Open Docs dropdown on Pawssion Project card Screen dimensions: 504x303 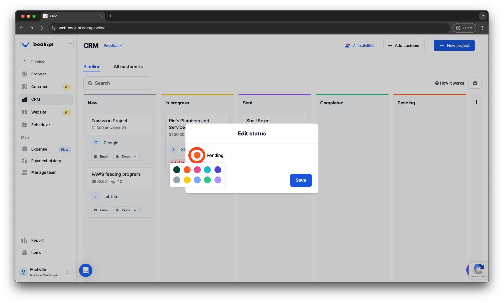coord(126,157)
